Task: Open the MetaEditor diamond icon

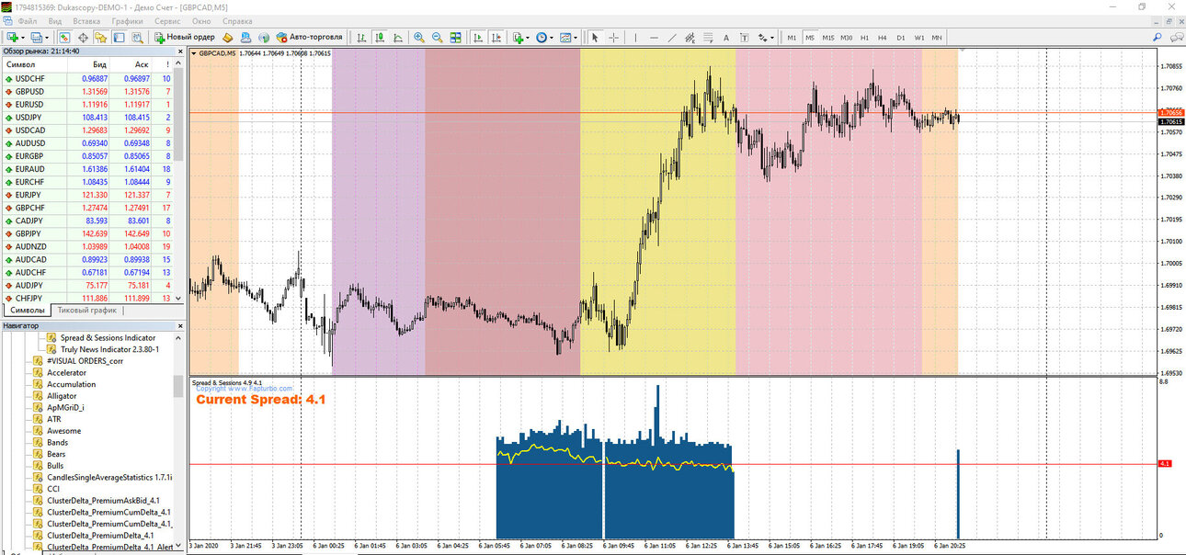Action: pyautogui.click(x=227, y=37)
